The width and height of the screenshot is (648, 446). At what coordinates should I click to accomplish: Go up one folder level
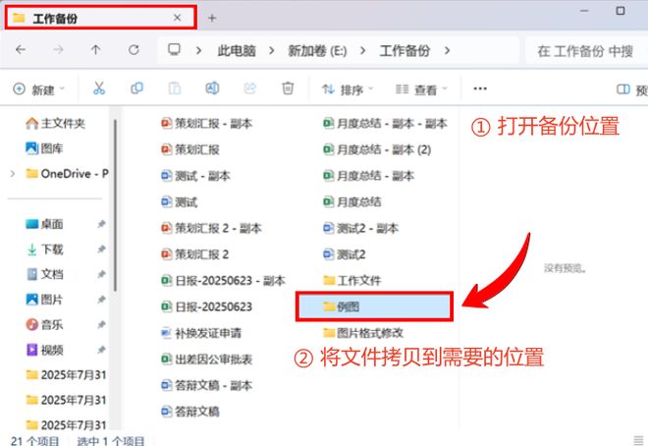click(x=95, y=50)
